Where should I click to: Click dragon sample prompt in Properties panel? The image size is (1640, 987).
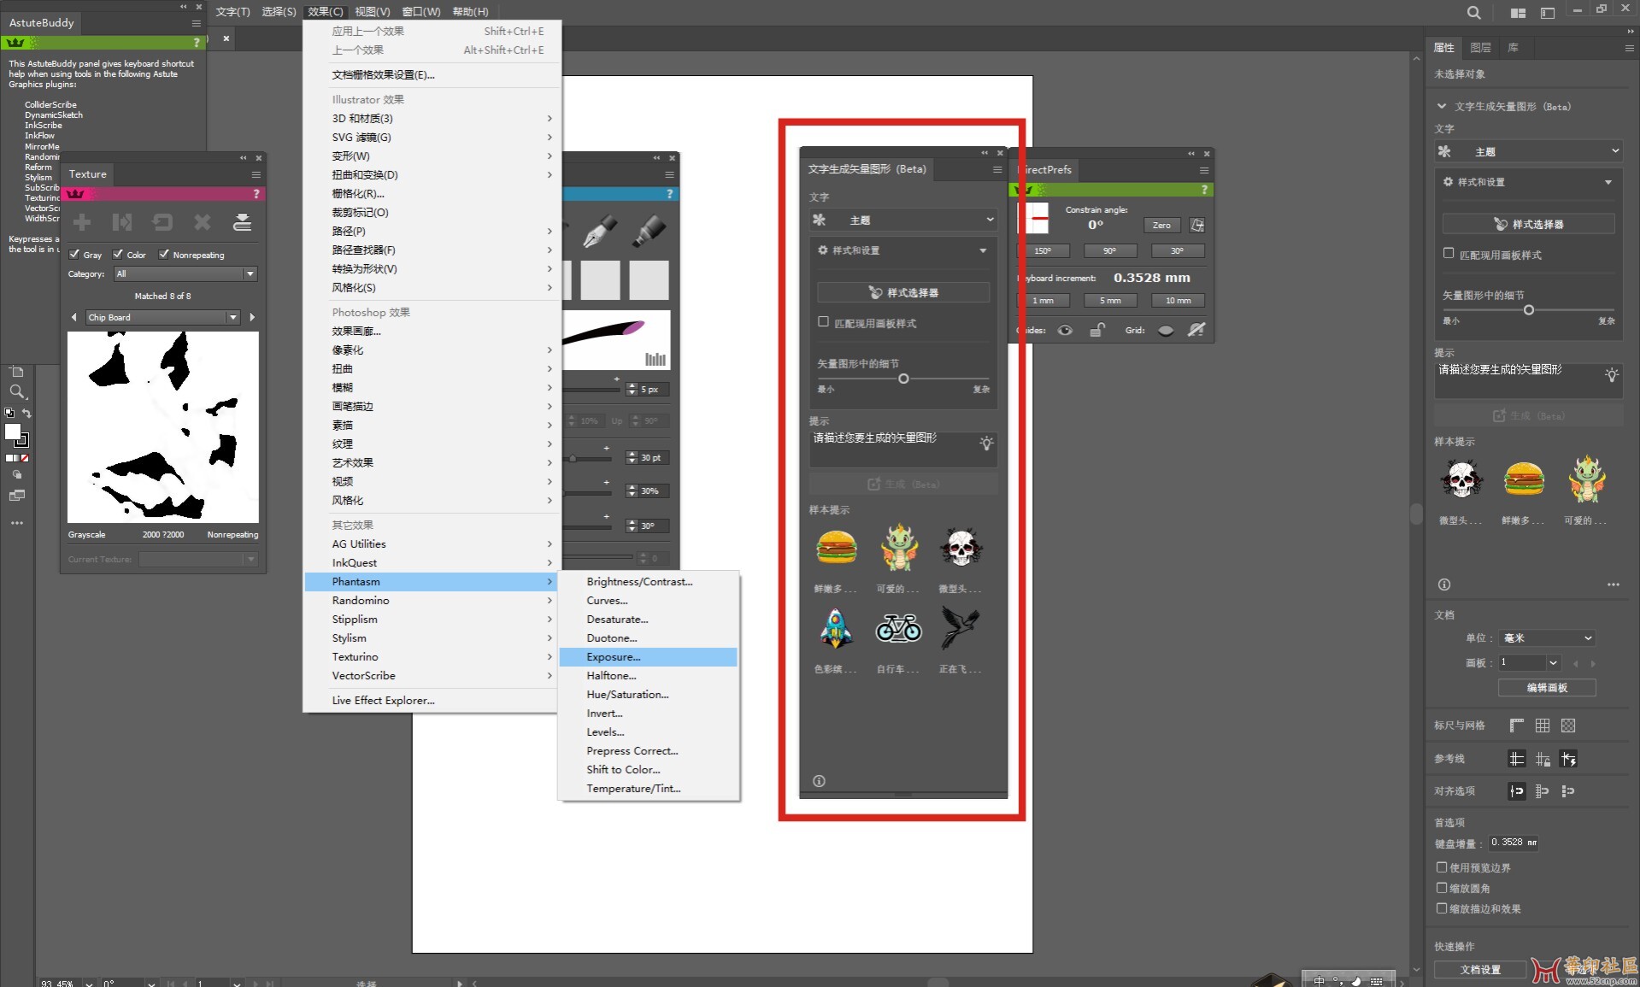click(1587, 479)
